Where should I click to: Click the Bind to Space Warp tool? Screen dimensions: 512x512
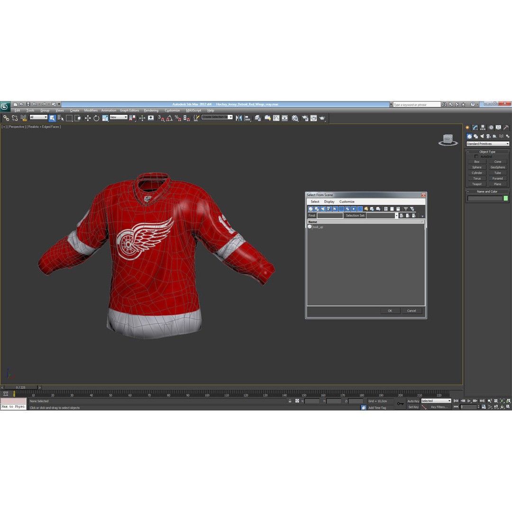coord(24,118)
